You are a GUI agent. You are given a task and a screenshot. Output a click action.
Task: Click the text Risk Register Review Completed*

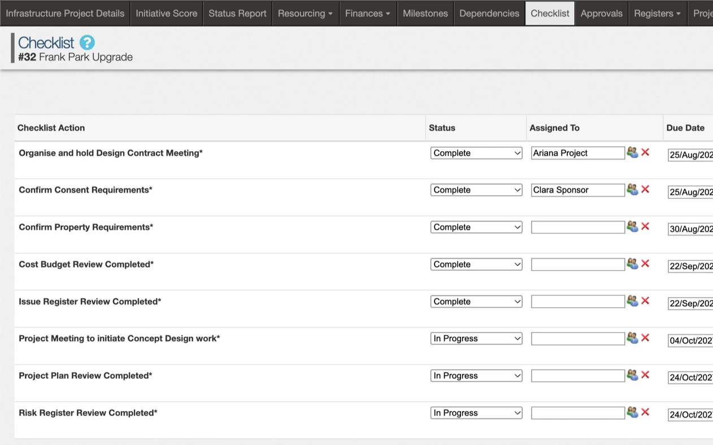tap(88, 413)
